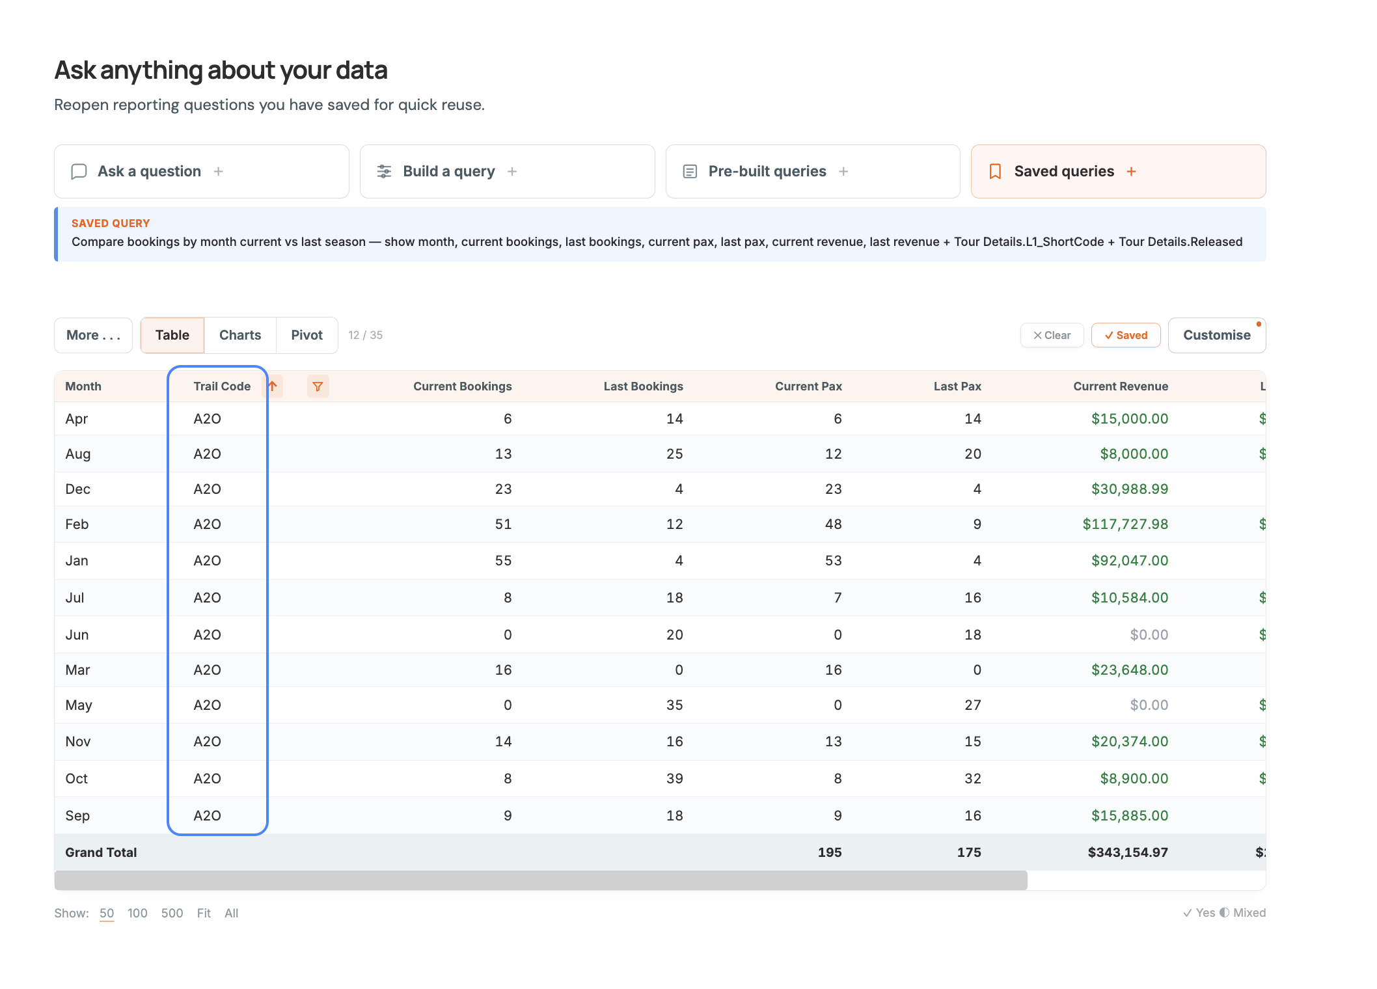1377x989 pixels.
Task: Click Current Revenue $15,000.00 in Apr row
Action: coord(1130,419)
